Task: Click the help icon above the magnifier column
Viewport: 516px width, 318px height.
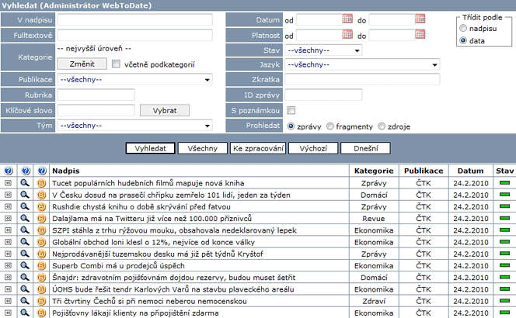Action: 25,170
